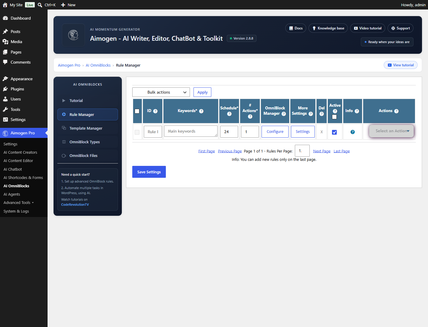
Task: Click View tutorial button in breadcrumb bar
Action: 401,65
